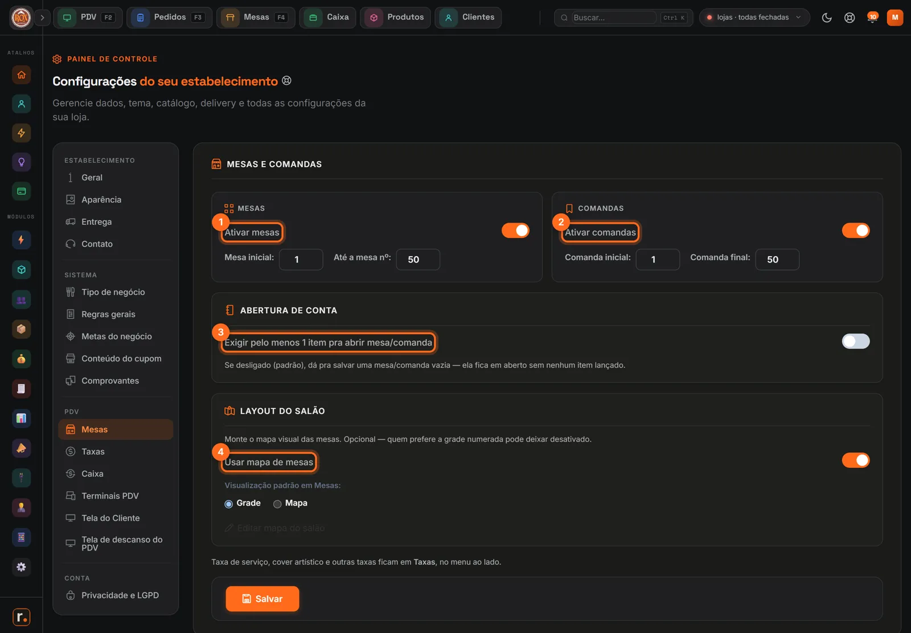Expand the sidebar with the chevron arrow
Viewport: 911px width, 633px height.
(42, 18)
